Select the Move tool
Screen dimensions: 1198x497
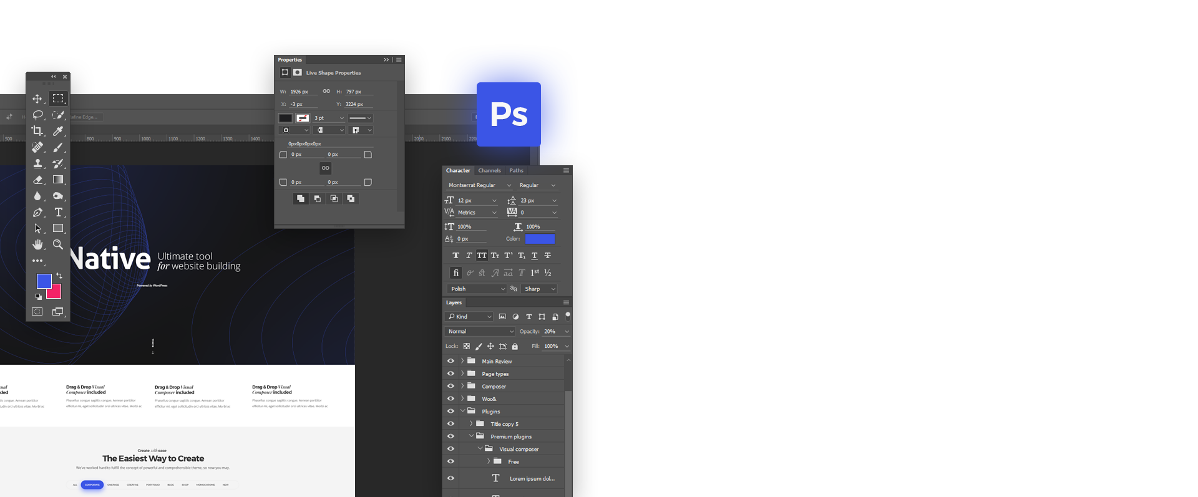(37, 99)
